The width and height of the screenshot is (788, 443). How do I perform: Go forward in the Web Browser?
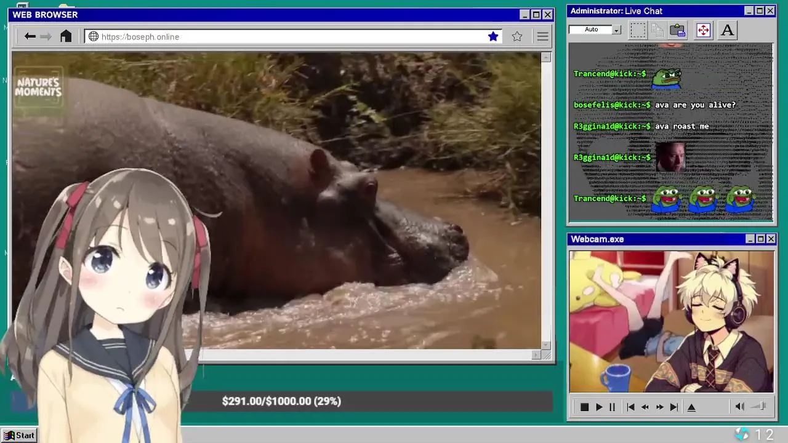point(46,37)
